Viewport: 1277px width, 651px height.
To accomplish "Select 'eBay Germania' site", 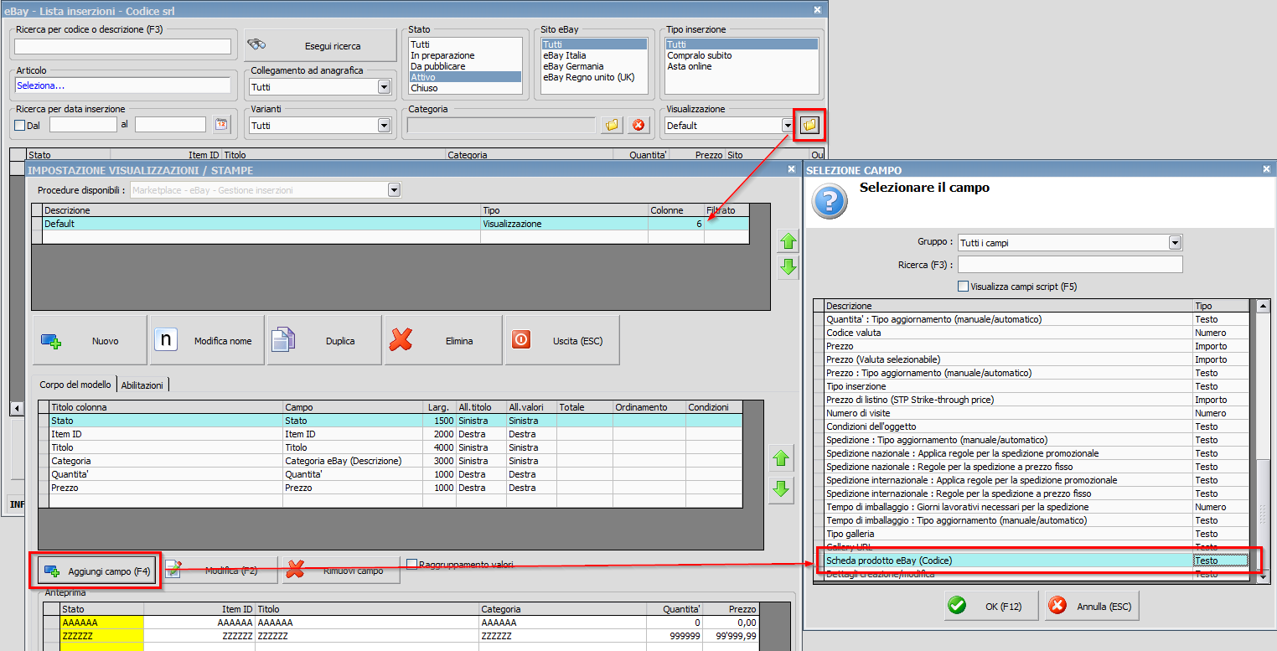I will coord(594,66).
